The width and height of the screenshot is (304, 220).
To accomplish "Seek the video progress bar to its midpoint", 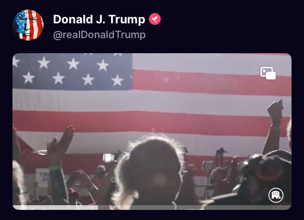I will pyautogui.click(x=152, y=207).
